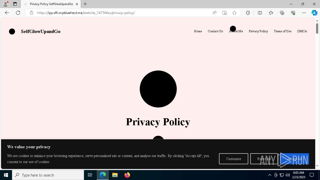Click the page vertical scrollbar thumb

tap(317, 28)
